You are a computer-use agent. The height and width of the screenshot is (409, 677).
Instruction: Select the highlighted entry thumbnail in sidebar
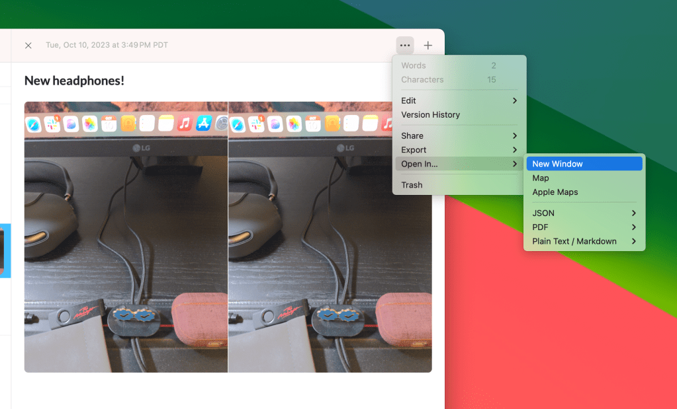click(5, 251)
